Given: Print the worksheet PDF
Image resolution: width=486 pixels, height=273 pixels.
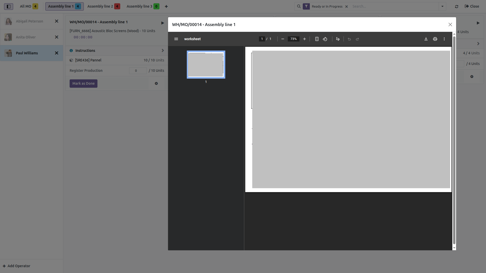Looking at the screenshot, I should 435,39.
